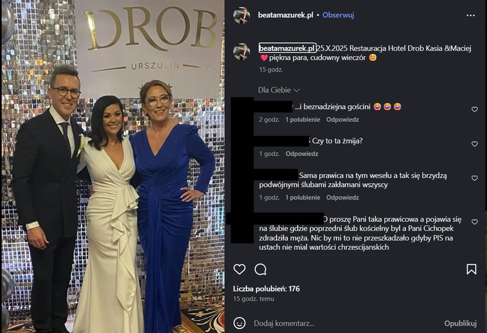Open 'Liczba polubień: 176' likes list
The height and width of the screenshot is (333, 487).
pos(266,289)
